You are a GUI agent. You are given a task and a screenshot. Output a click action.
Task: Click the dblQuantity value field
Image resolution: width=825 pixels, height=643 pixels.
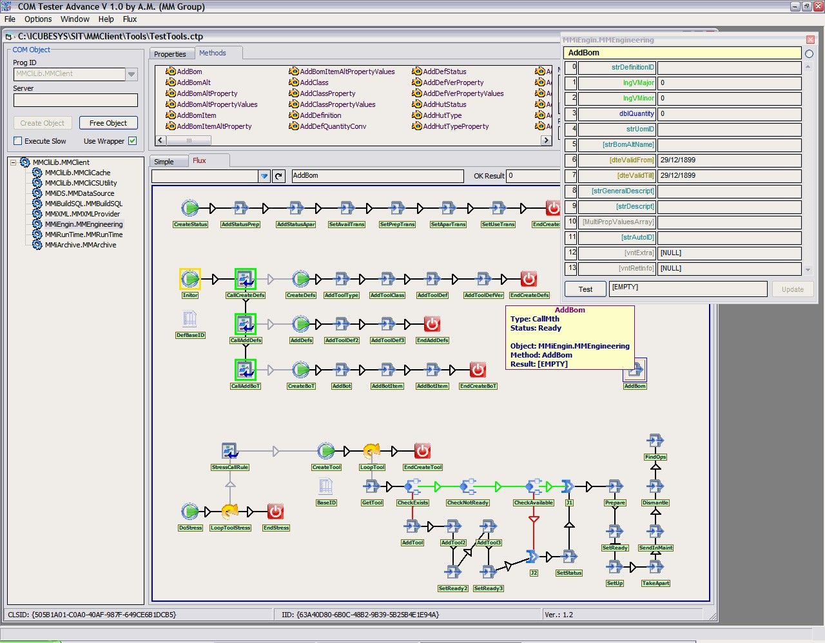pos(729,113)
